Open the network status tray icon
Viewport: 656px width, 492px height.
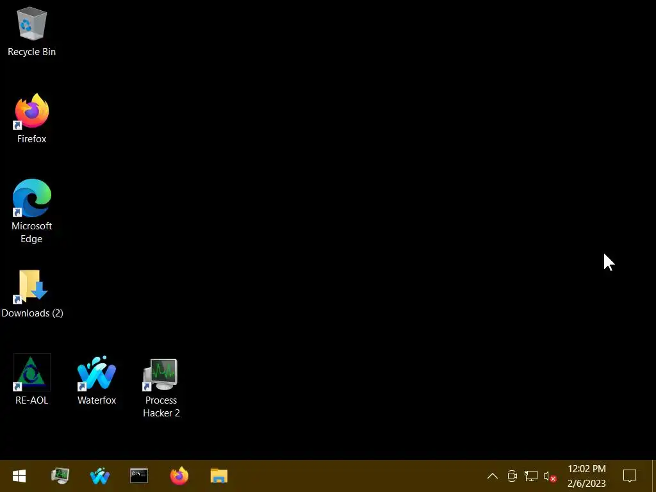click(531, 476)
